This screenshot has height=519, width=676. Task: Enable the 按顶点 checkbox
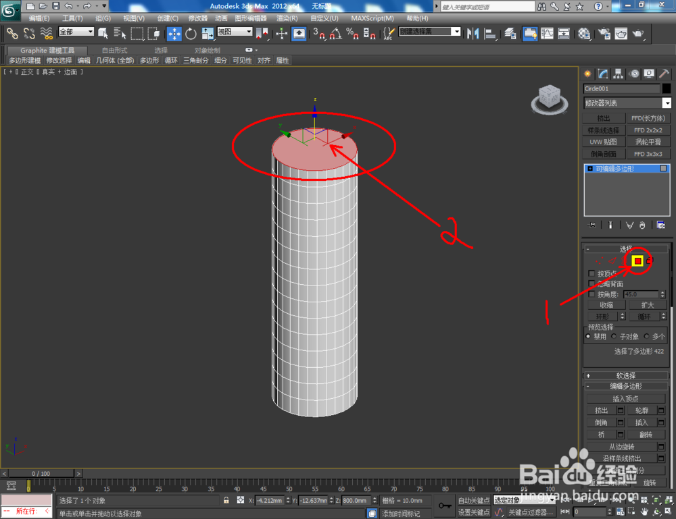(x=591, y=273)
